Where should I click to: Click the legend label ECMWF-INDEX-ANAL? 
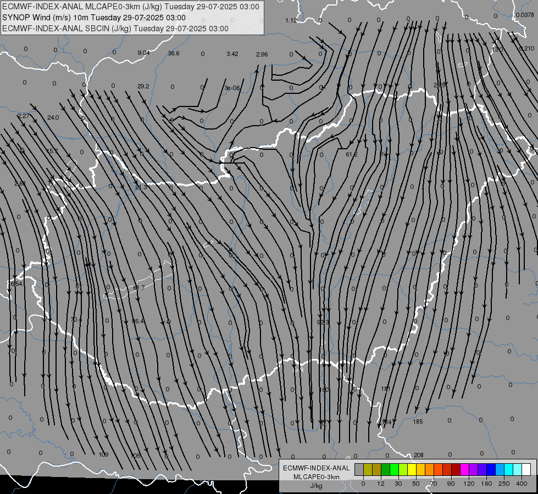tap(317, 468)
